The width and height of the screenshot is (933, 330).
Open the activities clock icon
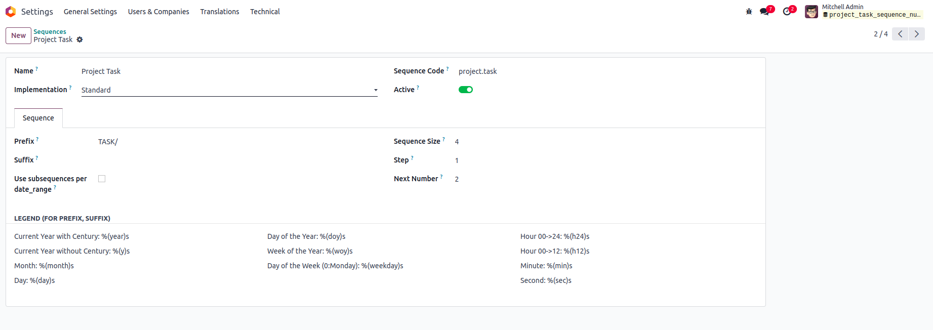(x=787, y=12)
